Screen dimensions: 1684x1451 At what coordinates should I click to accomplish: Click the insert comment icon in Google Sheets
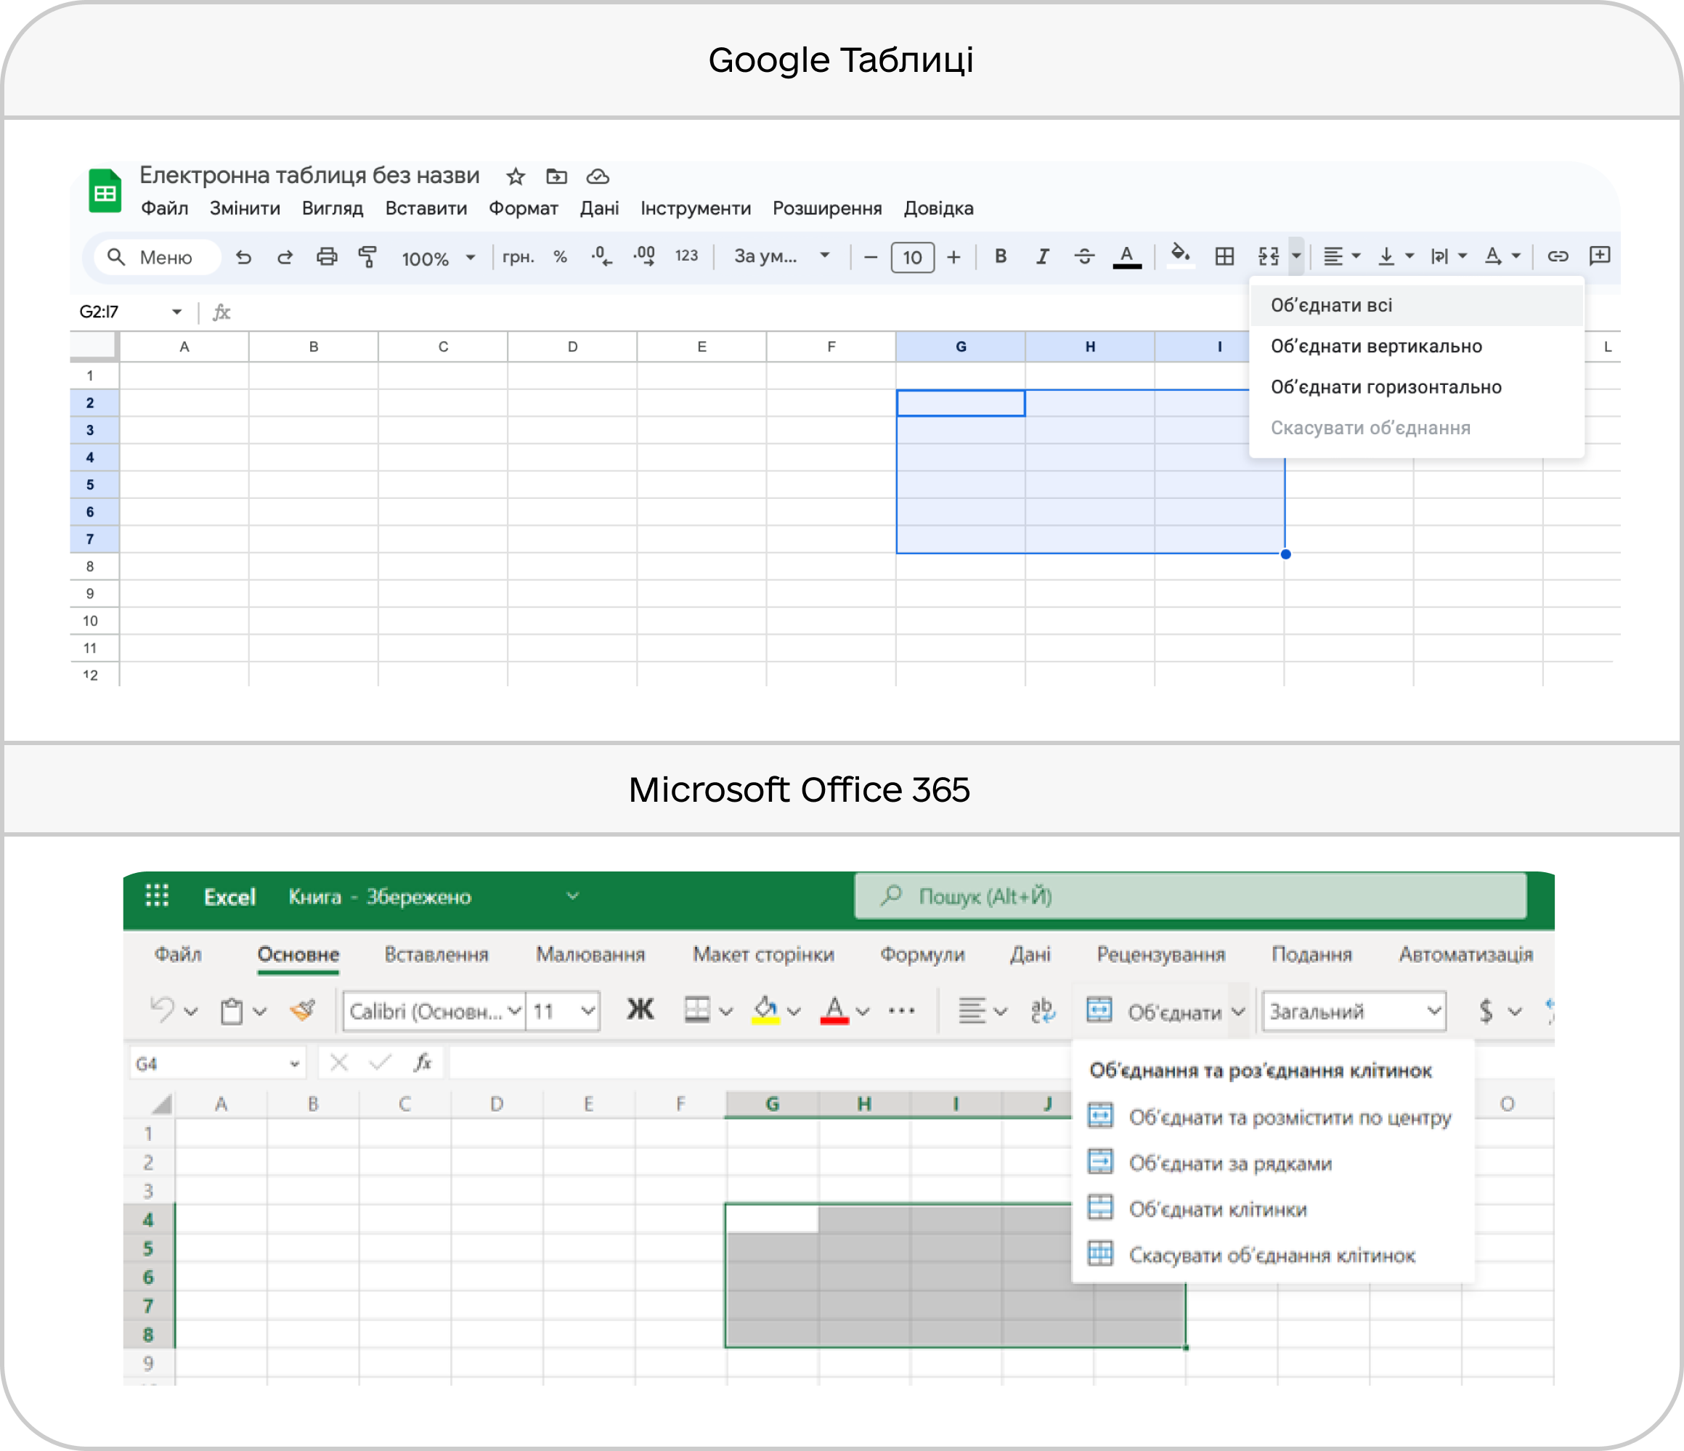click(1600, 256)
